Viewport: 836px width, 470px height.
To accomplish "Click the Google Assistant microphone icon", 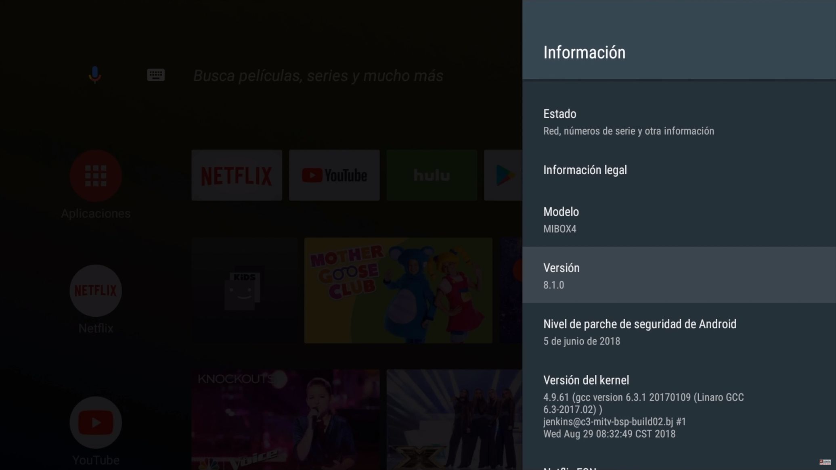I will tap(94, 75).
